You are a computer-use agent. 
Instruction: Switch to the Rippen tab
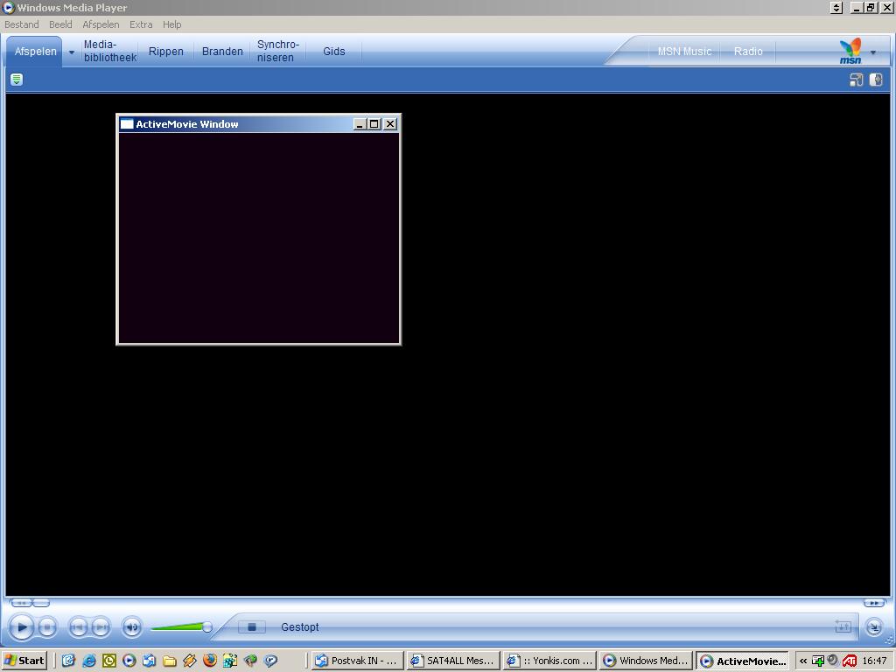[165, 52]
